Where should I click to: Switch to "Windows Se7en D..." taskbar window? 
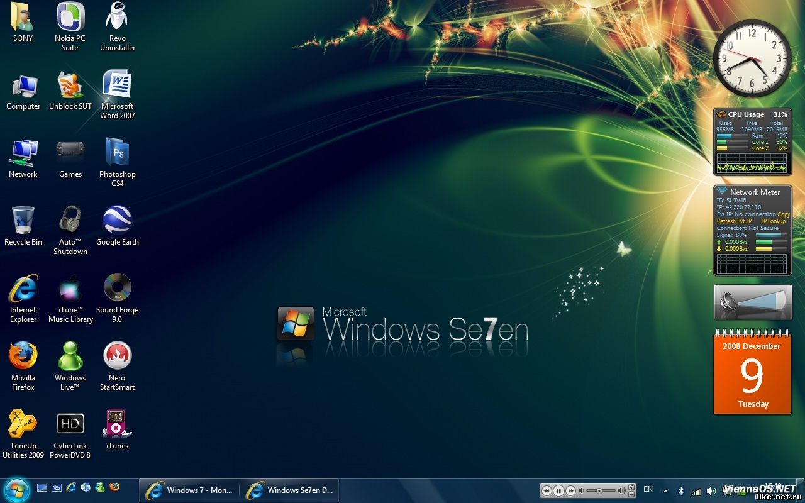pos(289,490)
